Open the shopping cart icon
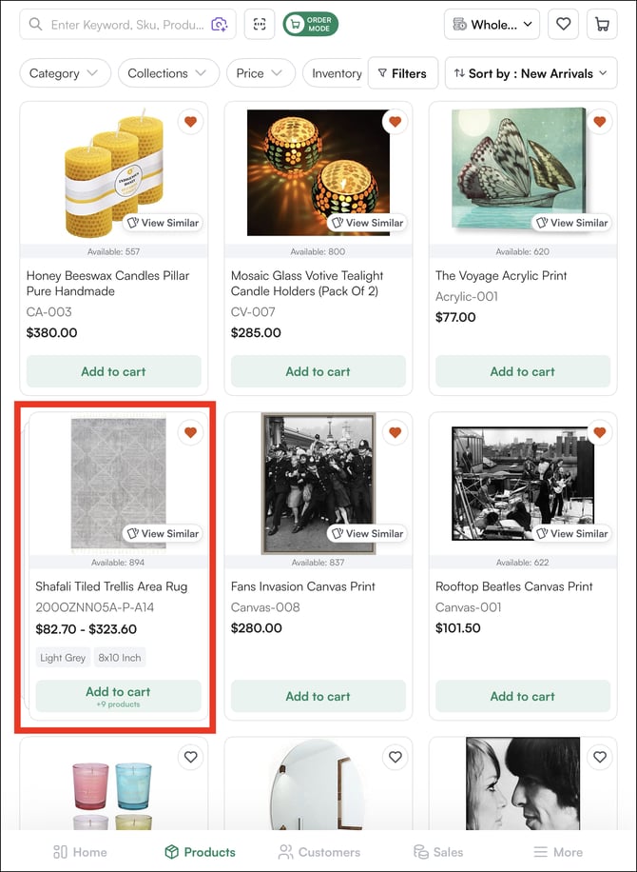The width and height of the screenshot is (637, 872). (x=602, y=25)
